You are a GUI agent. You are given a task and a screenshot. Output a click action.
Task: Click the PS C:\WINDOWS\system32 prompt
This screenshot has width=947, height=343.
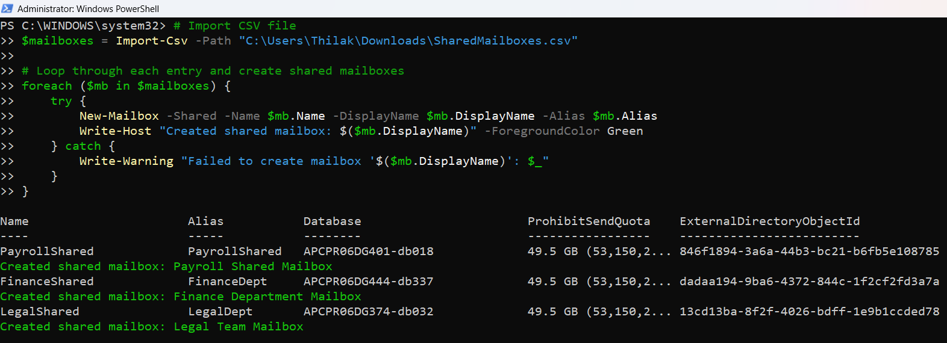click(83, 26)
